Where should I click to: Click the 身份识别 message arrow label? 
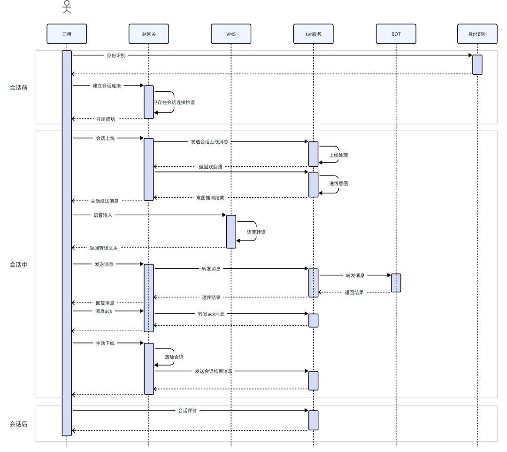pos(116,55)
